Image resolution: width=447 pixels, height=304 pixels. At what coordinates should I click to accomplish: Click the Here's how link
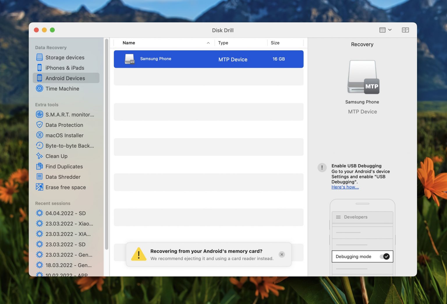tap(345, 187)
